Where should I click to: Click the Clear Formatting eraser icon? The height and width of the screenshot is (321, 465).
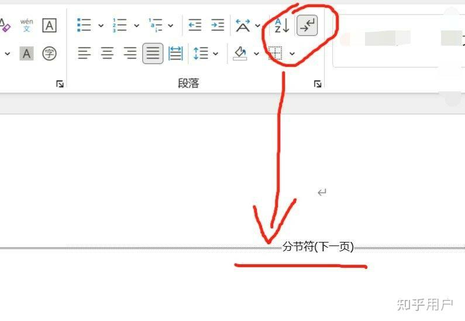(x=5, y=25)
